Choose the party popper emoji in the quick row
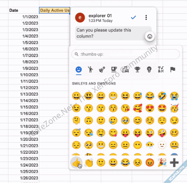 click(x=162, y=163)
